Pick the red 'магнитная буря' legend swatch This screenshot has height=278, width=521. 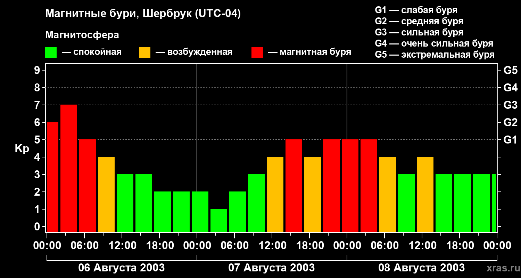(257, 52)
